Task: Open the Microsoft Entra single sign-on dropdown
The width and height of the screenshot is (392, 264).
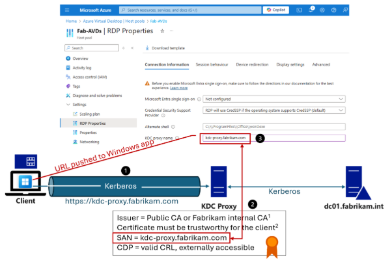Action: (x=274, y=99)
